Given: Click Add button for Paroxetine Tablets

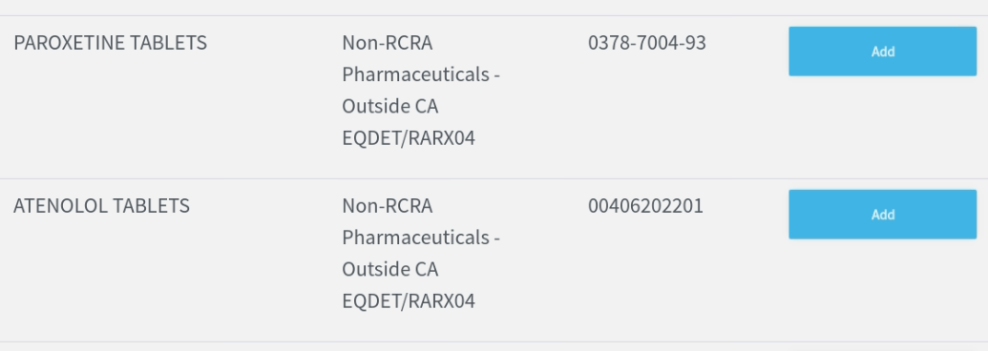Looking at the screenshot, I should point(882,51).
